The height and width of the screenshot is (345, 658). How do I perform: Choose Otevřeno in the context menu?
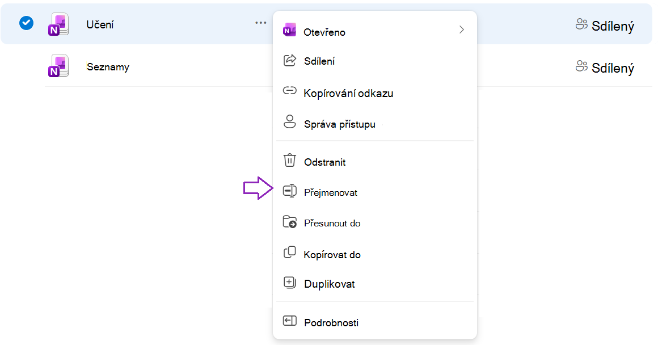point(324,32)
